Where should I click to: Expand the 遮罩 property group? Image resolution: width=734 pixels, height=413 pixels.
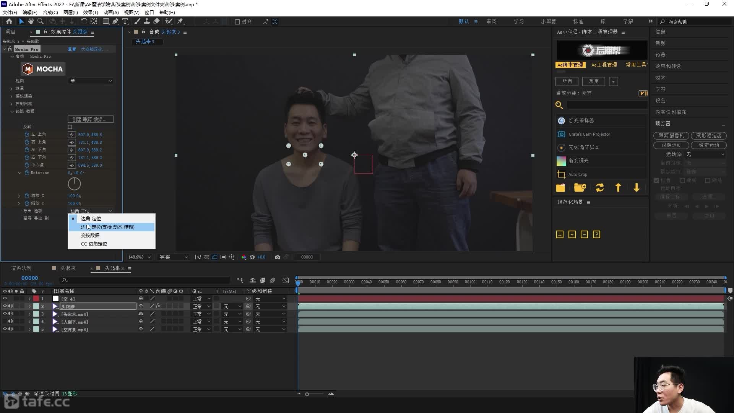tap(11, 89)
